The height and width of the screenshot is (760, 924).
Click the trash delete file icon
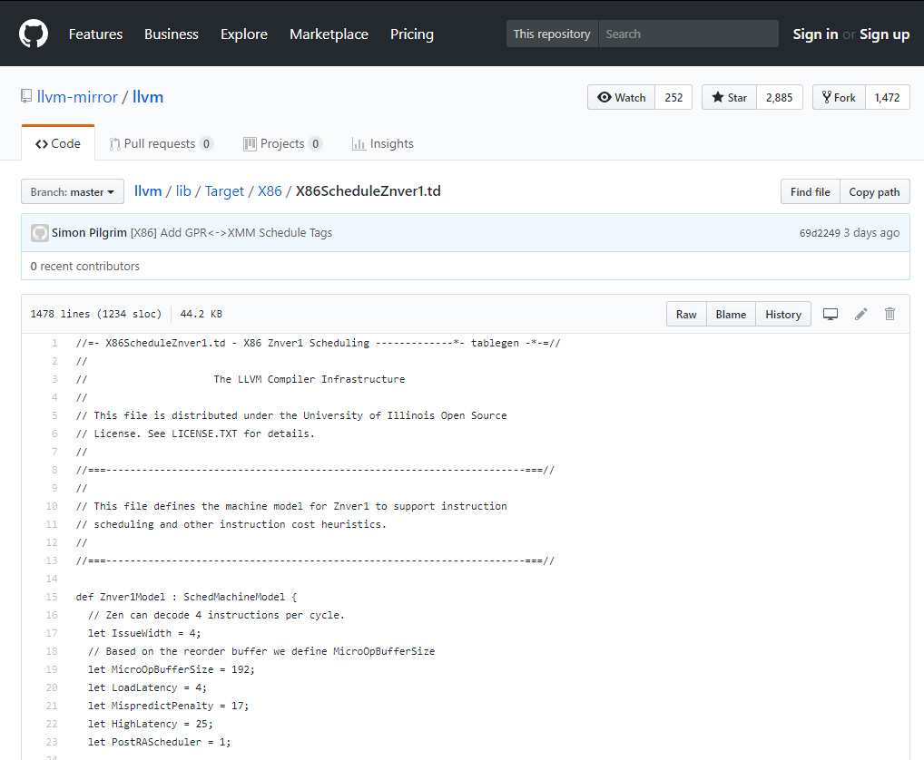(x=890, y=314)
